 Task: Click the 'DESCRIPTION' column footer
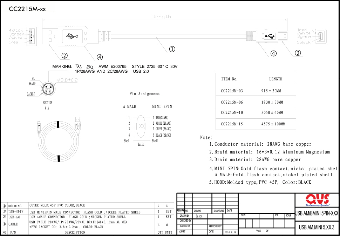(75, 232)
